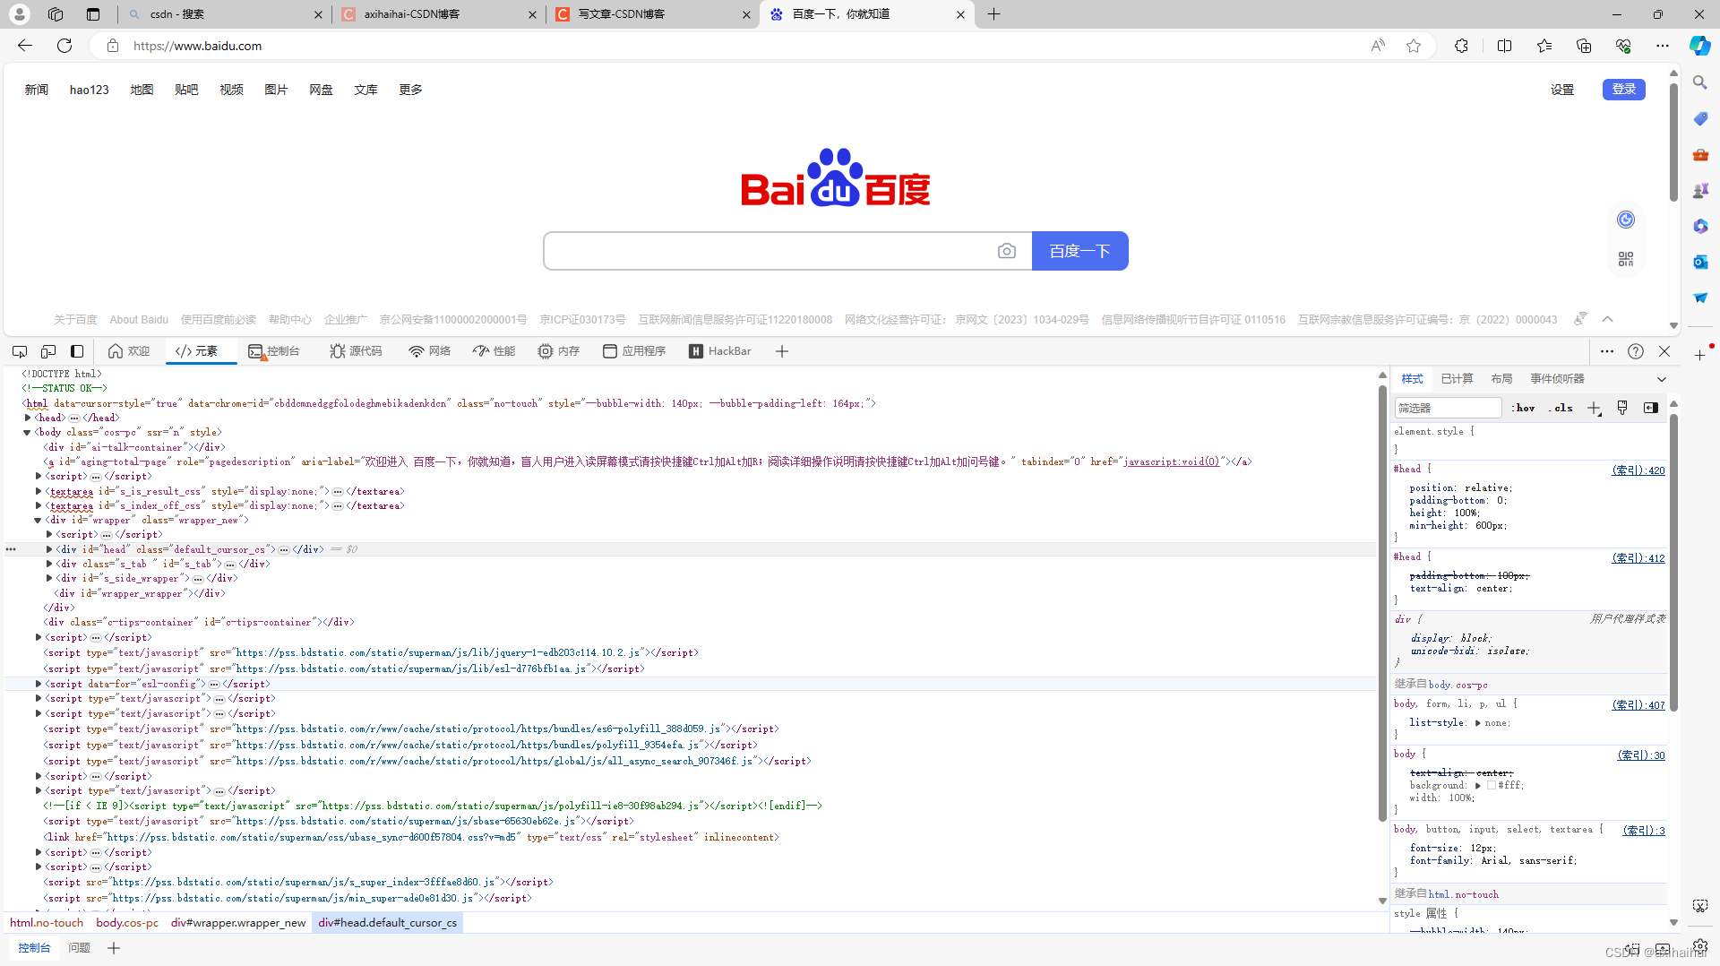Open sidebar search magnifier icon
Screen dimensions: 1720x966
pyautogui.click(x=1699, y=82)
